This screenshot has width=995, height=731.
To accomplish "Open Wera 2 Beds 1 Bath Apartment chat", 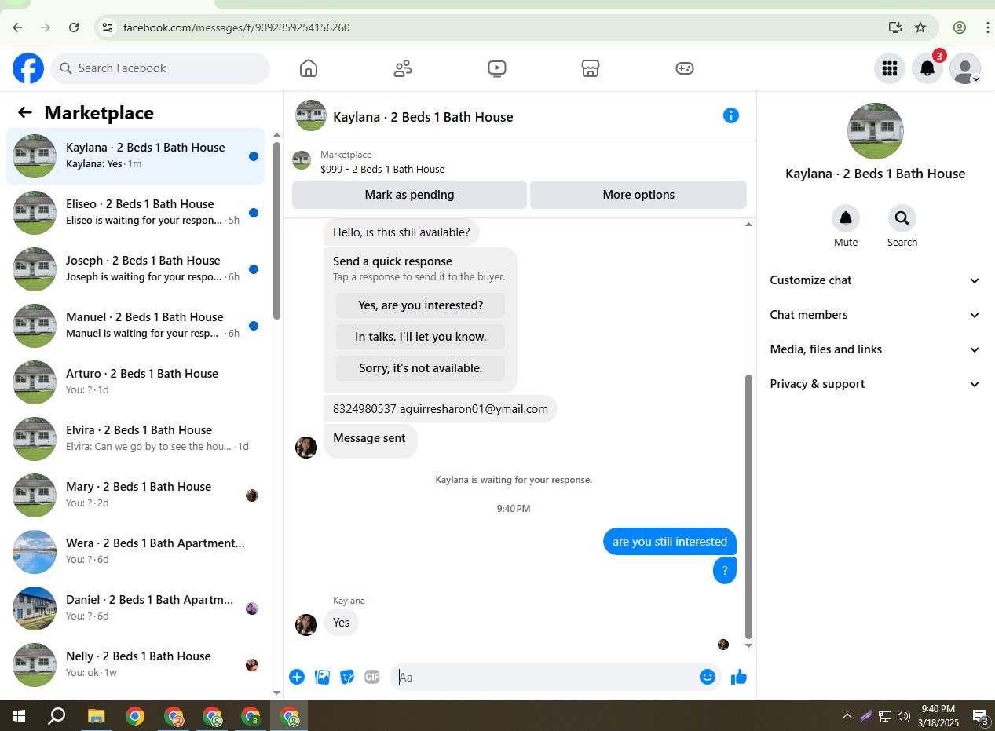I will pos(136,552).
